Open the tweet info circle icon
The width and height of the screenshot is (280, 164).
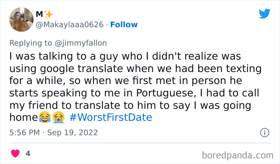264,132
